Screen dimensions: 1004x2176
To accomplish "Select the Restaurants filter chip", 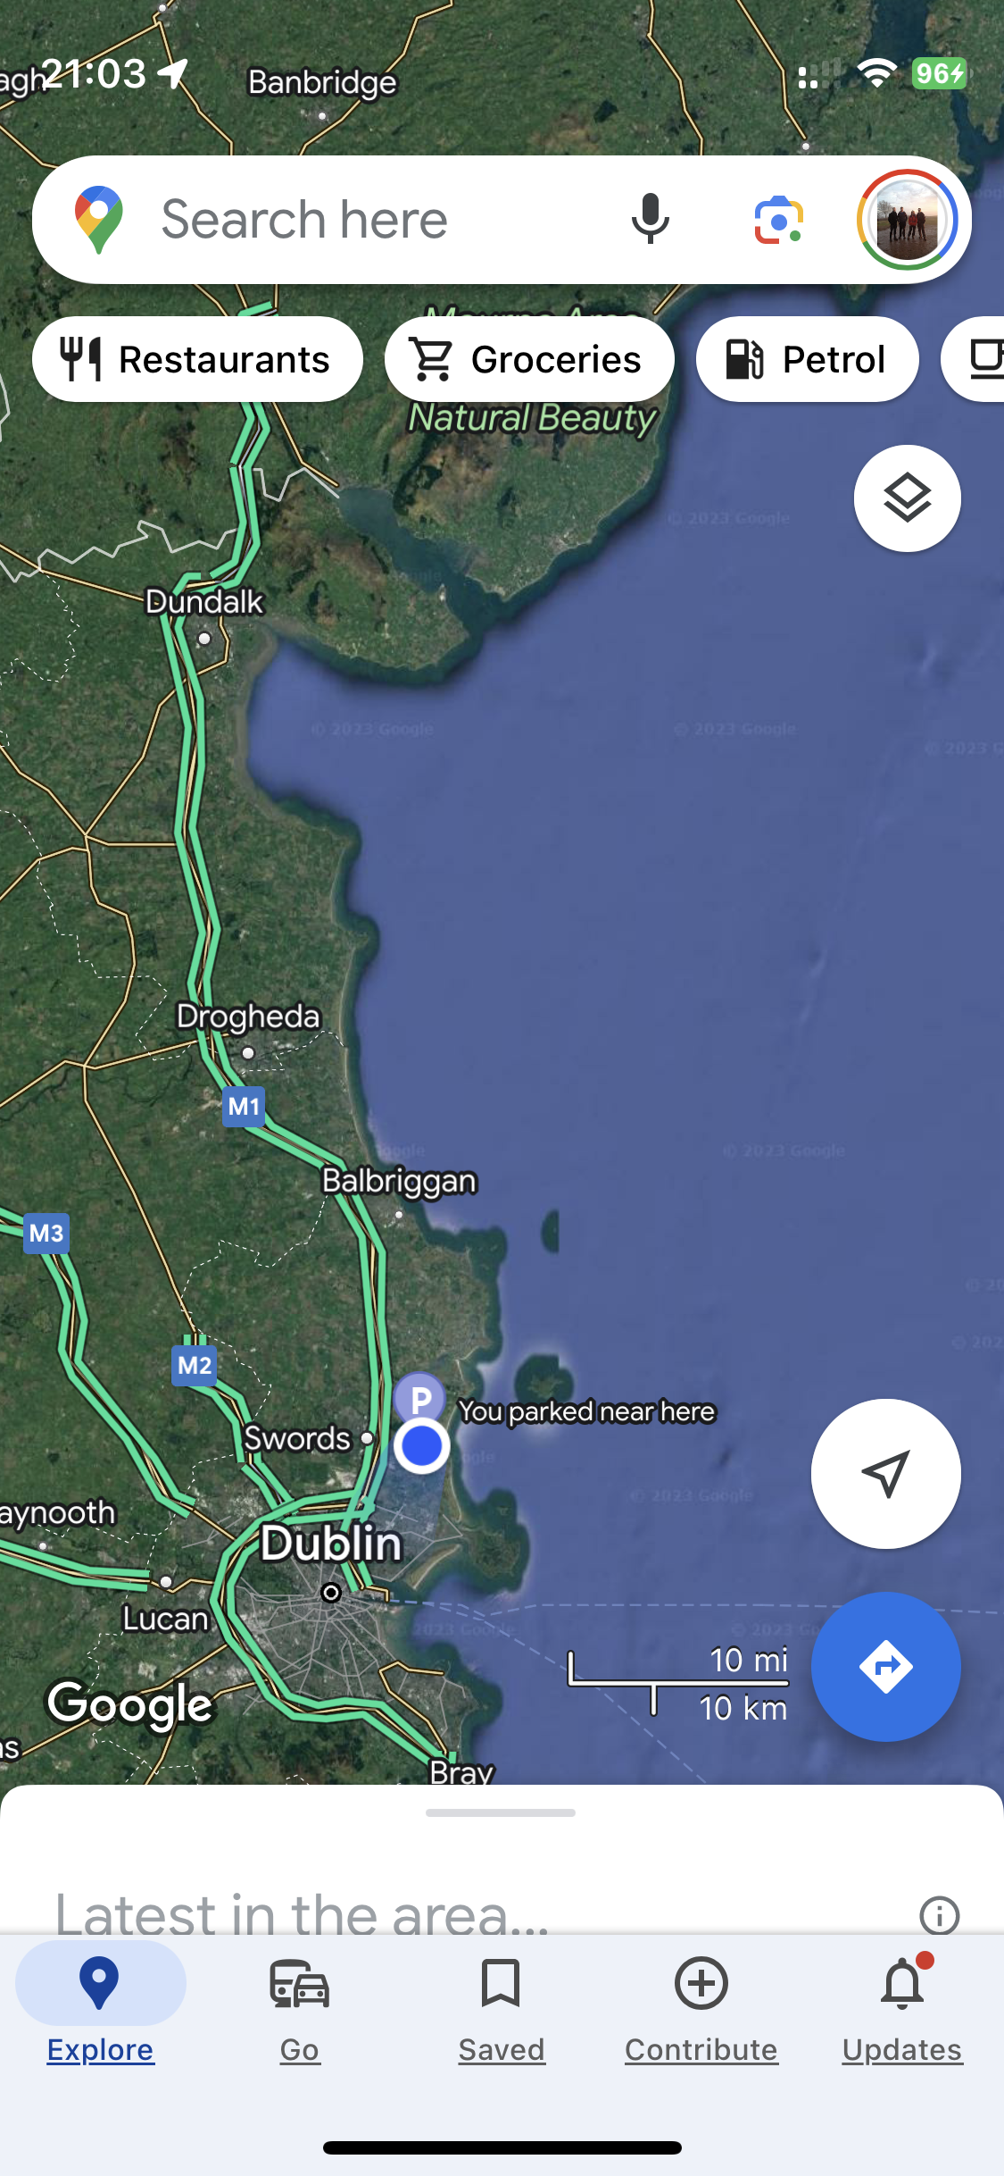I will pos(197,359).
